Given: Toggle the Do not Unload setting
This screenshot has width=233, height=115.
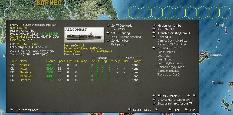Looking at the screenshot, I should click(x=73, y=54).
